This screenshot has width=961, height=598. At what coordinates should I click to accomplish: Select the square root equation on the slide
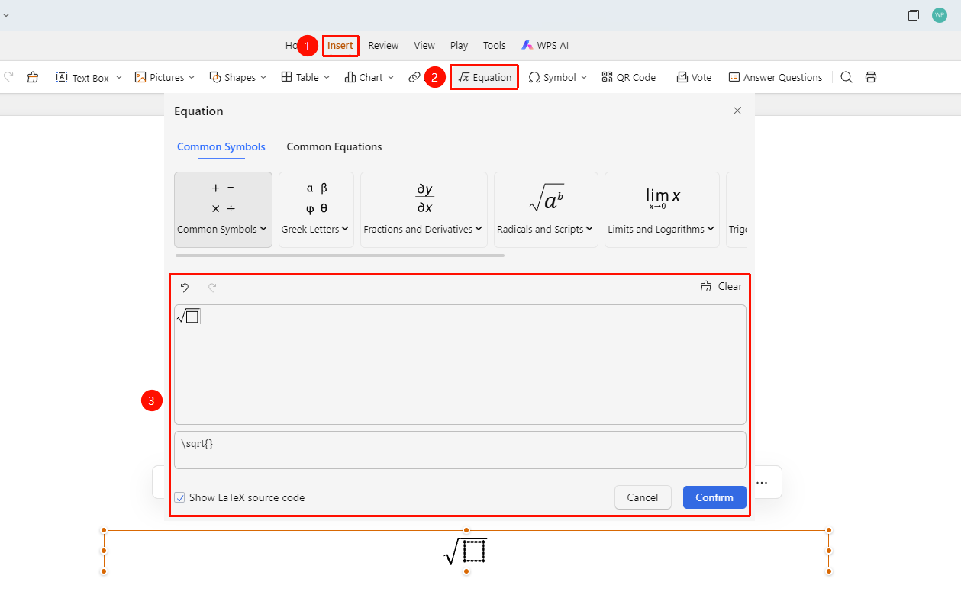click(466, 551)
